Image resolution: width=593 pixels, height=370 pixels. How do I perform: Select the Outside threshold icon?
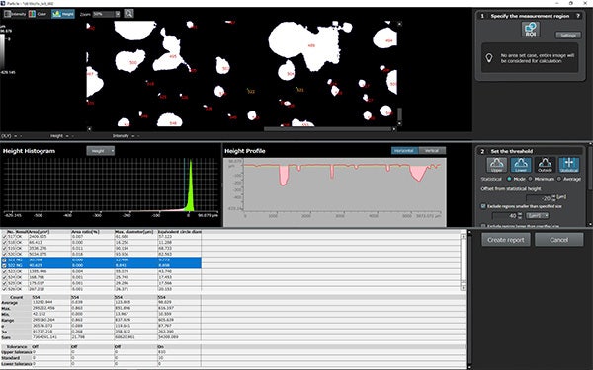pyautogui.click(x=545, y=165)
